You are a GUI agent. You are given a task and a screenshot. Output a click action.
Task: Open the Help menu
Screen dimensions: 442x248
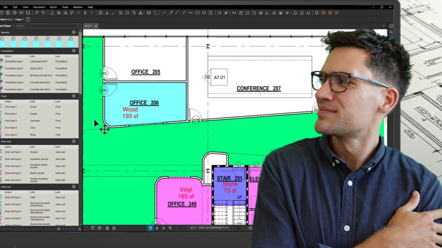90,7
